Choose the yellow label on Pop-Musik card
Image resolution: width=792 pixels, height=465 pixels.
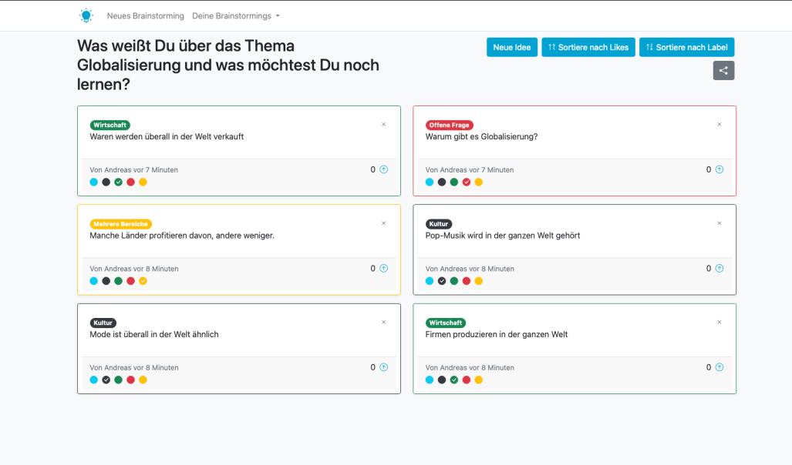(478, 281)
